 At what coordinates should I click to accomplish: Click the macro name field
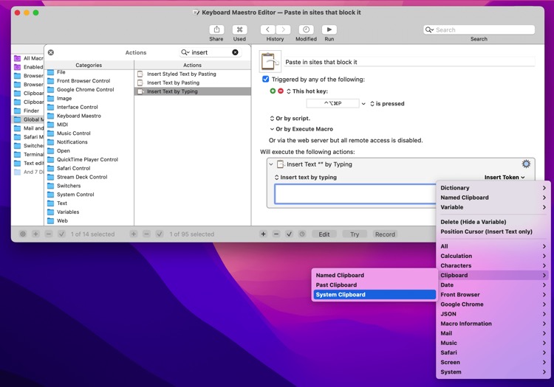409,62
